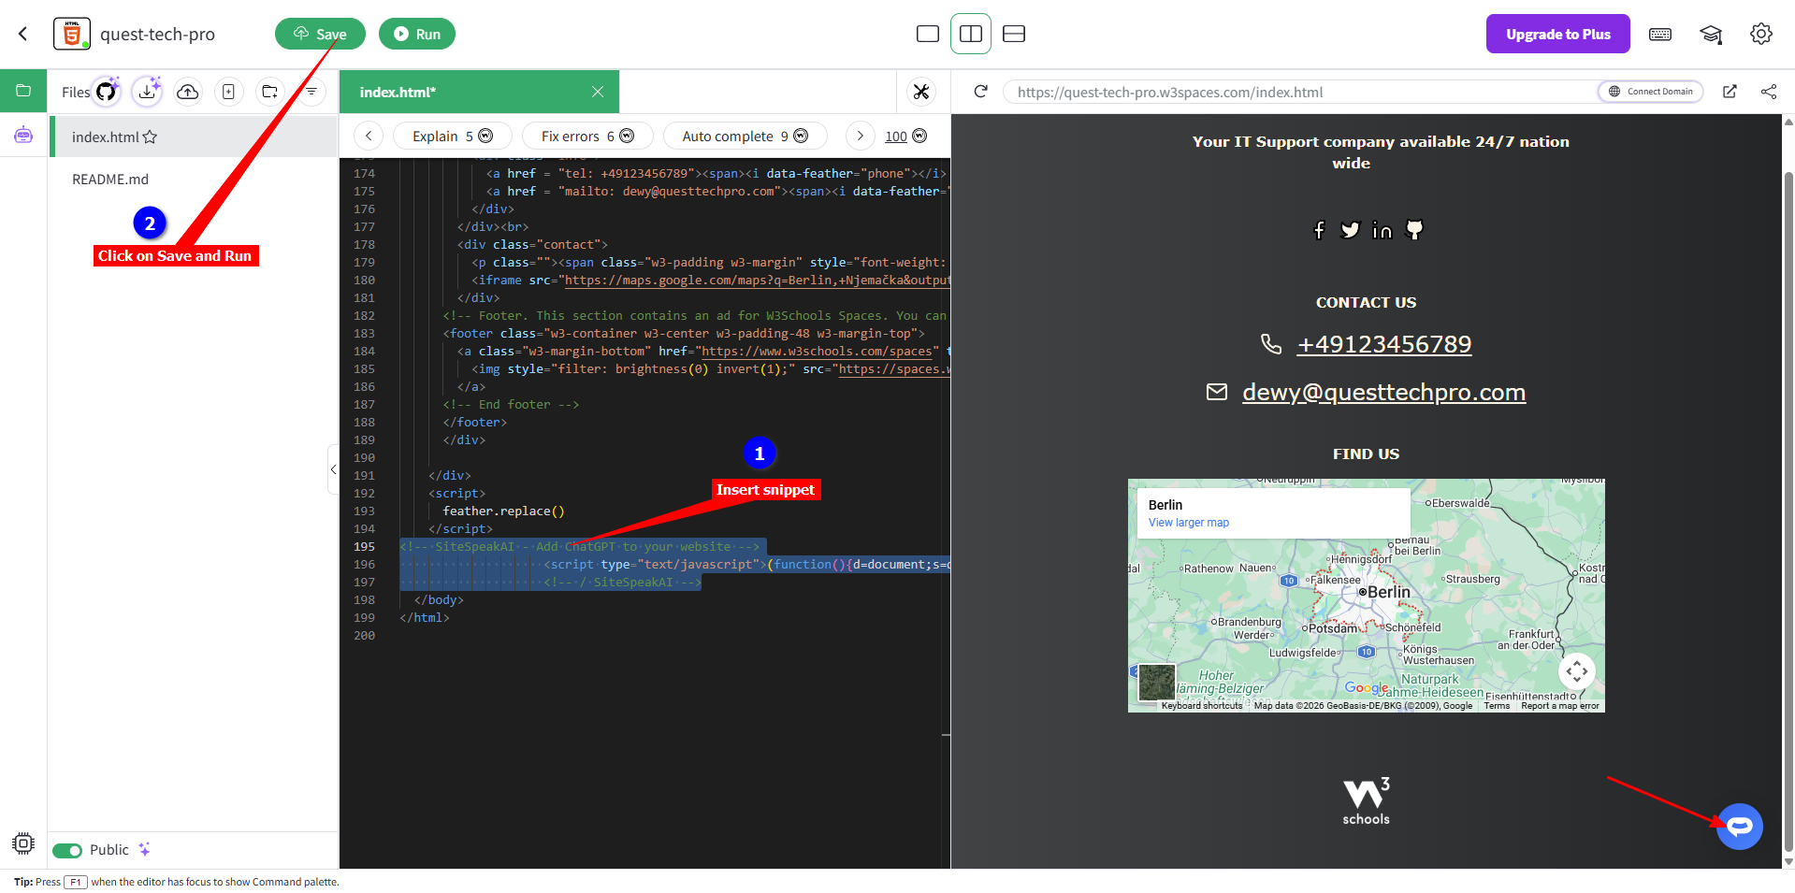Click the download with sparkle icon
Image resolution: width=1795 pixels, height=893 pixels.
click(147, 91)
